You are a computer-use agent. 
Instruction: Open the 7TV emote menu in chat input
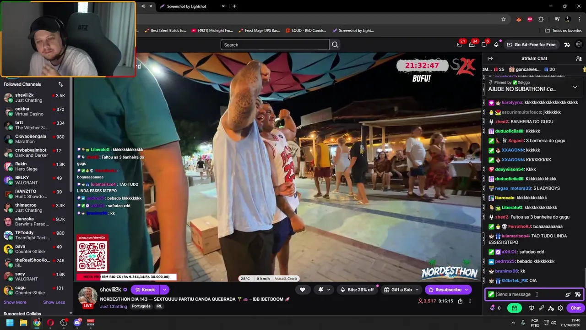click(578, 295)
